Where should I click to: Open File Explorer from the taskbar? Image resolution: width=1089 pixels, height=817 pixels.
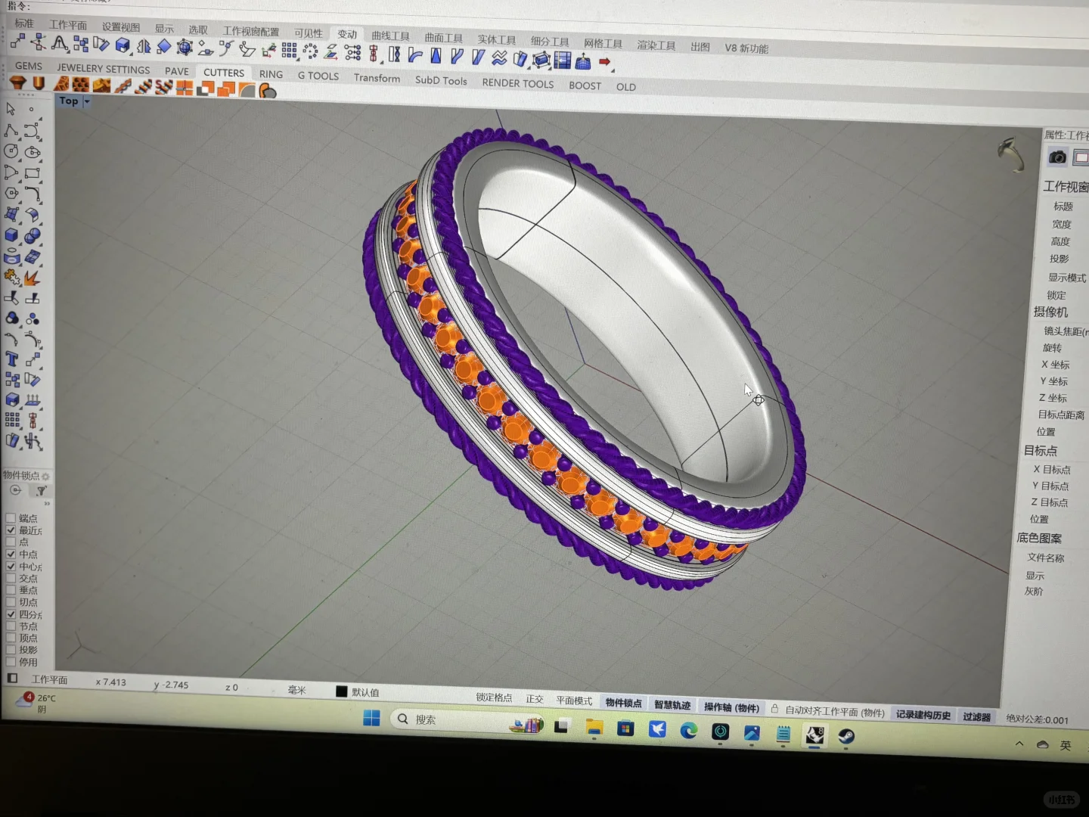[x=594, y=728]
